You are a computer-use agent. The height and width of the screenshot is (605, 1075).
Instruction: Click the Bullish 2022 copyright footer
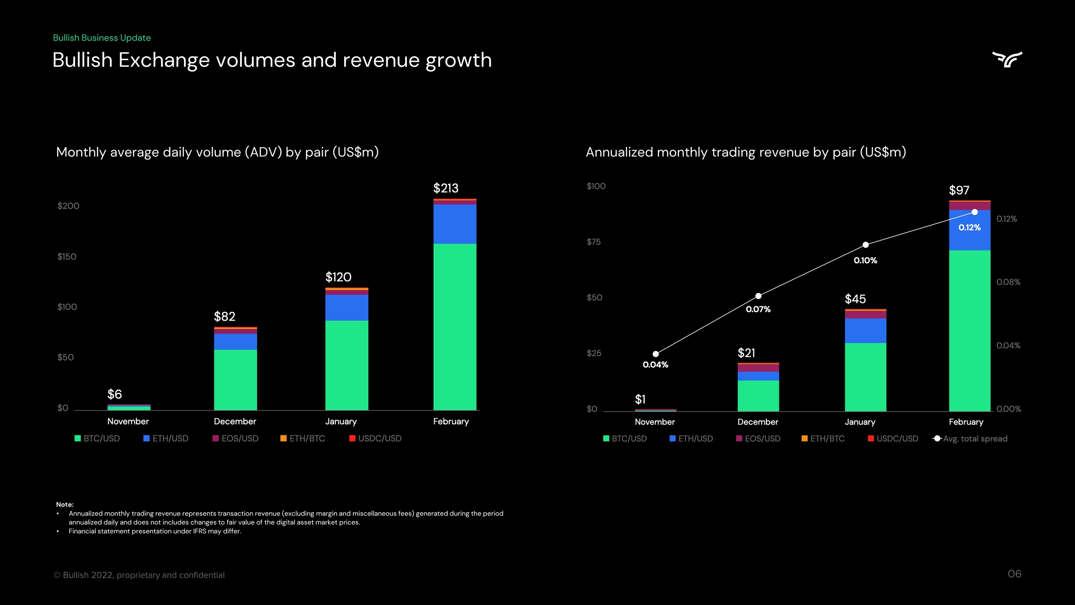[139, 575]
